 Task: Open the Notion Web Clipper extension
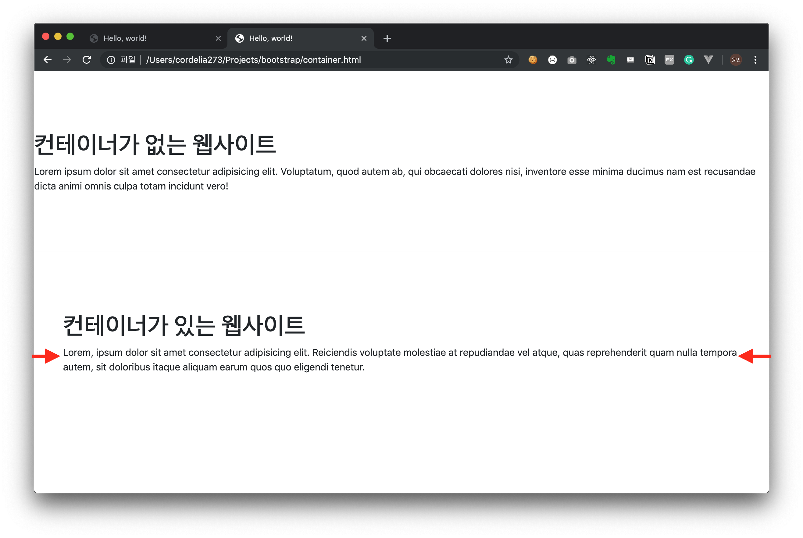click(650, 60)
